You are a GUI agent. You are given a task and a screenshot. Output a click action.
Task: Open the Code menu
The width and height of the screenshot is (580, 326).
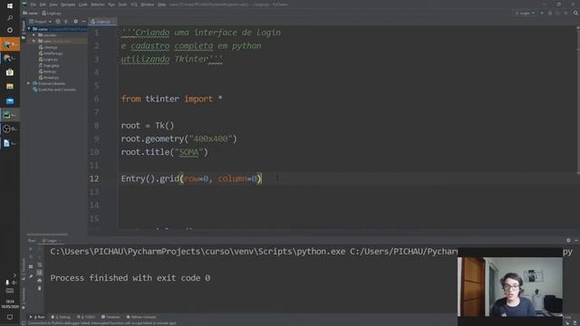pos(83,5)
